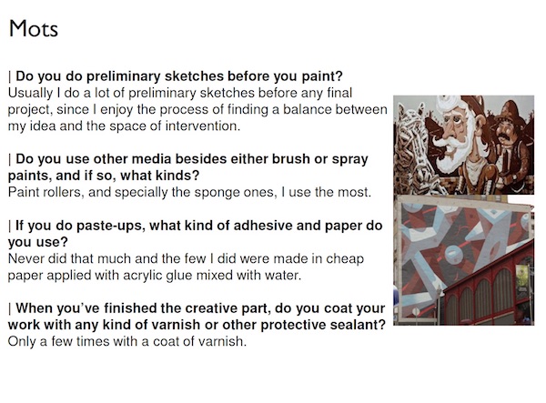Click the paste-ups adhesive question
The width and height of the screenshot is (546, 403).
(x=195, y=234)
